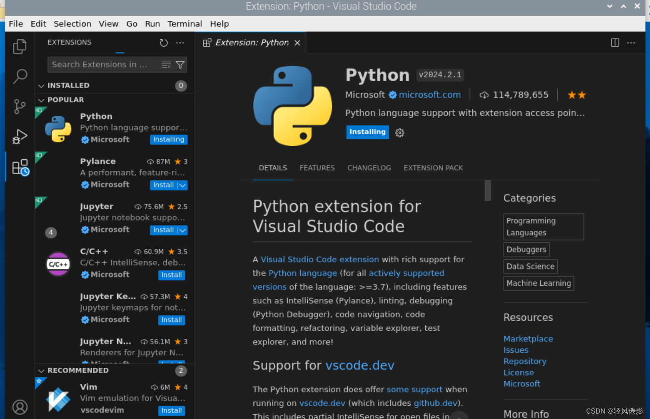Image resolution: width=650 pixels, height=419 pixels.
Task: Open Run and Debug view
Action: pos(20,137)
